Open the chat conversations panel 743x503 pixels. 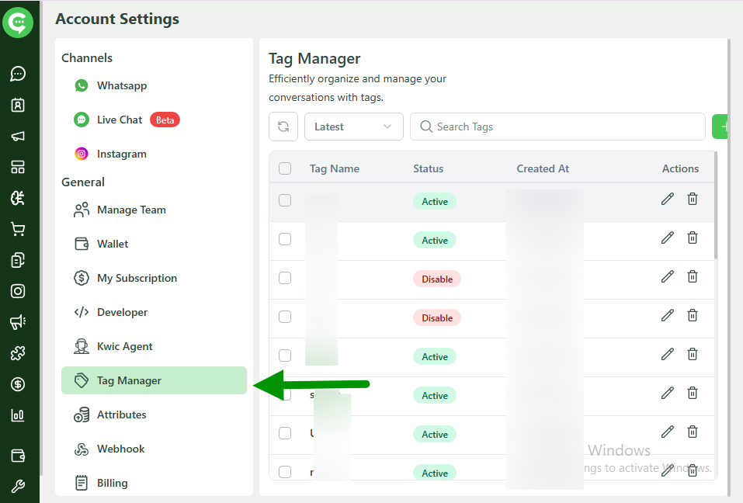[19, 74]
